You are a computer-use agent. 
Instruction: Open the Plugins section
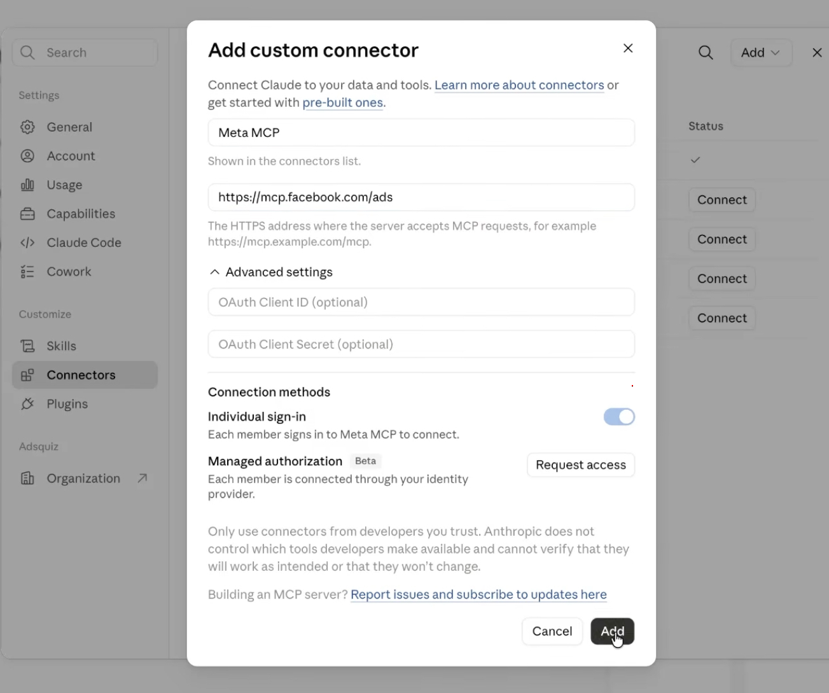click(x=85, y=404)
